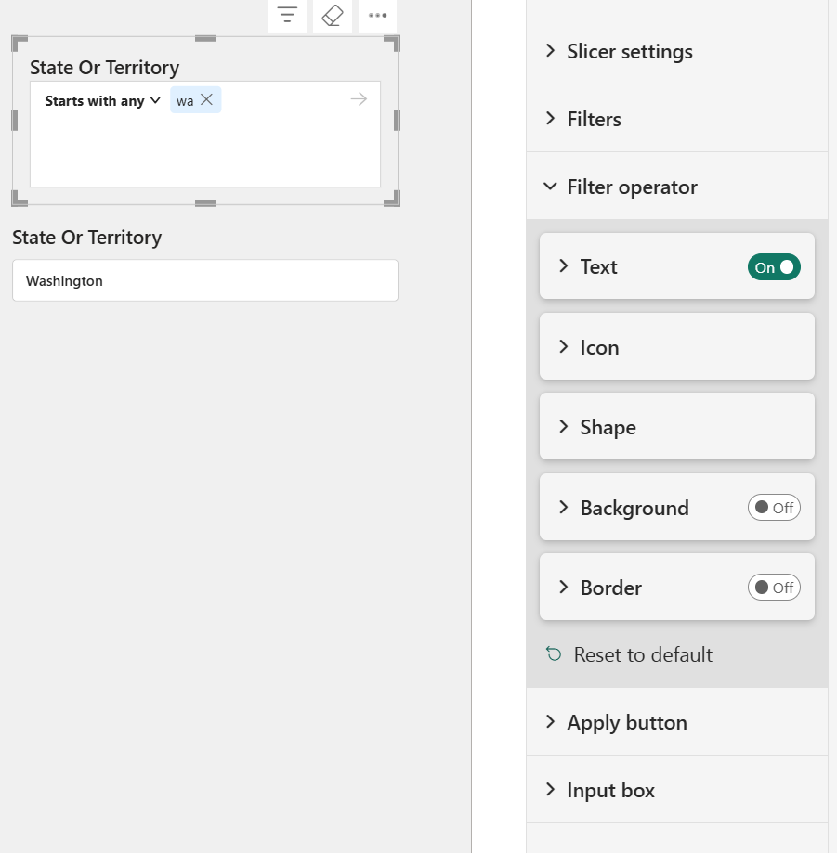Open the "Starts with any" operator dropdown
Viewport: 837px width, 853px height.
(101, 100)
